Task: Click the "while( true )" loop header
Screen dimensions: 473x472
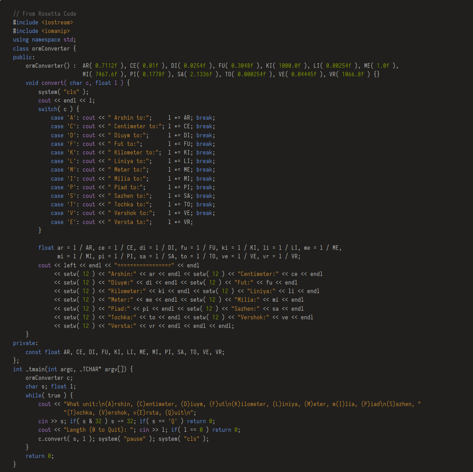Action: tap(47, 395)
